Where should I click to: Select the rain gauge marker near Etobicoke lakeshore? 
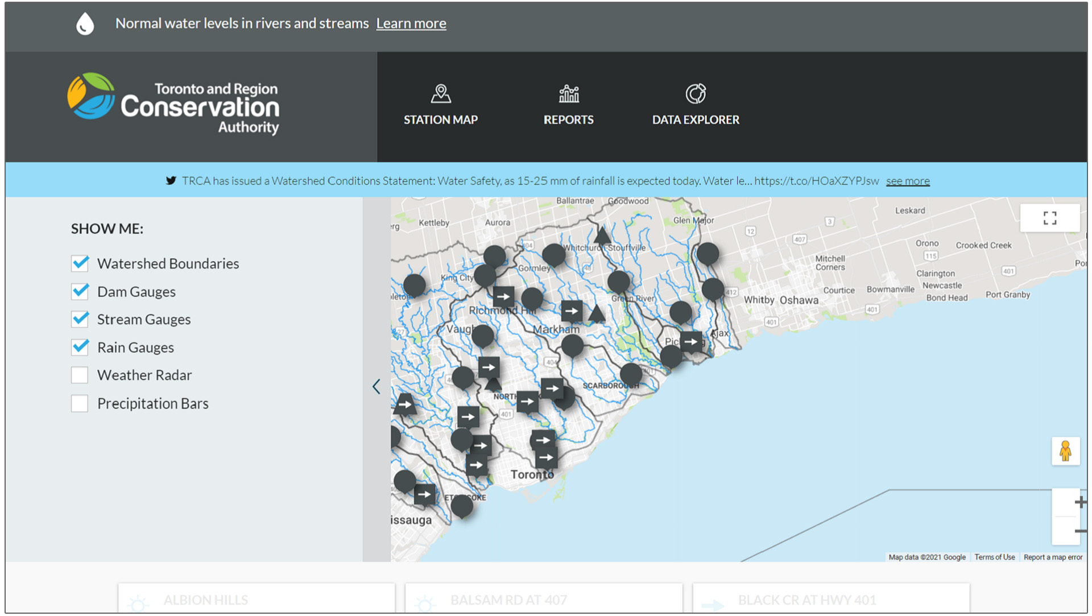(462, 506)
